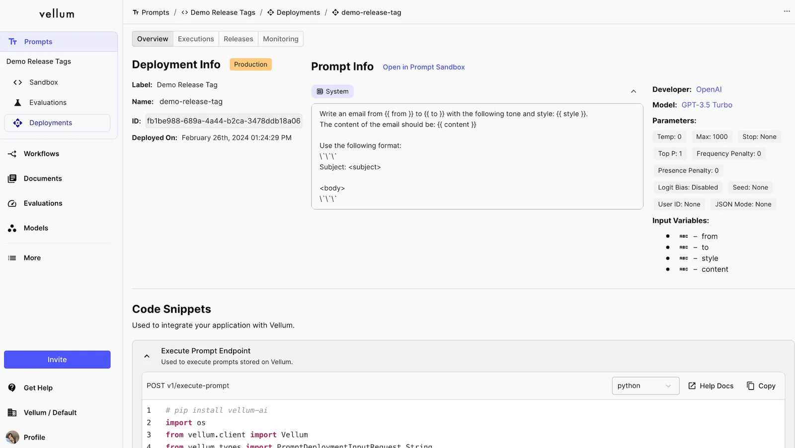Click the Demo Release Tags breadcrumb
The width and height of the screenshot is (795, 448).
pyautogui.click(x=218, y=12)
